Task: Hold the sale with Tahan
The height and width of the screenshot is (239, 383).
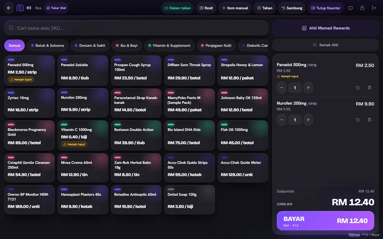Action: (265, 8)
